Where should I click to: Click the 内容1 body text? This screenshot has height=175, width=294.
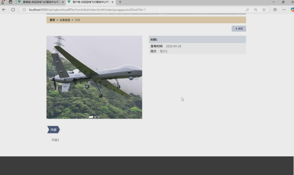coord(55,140)
